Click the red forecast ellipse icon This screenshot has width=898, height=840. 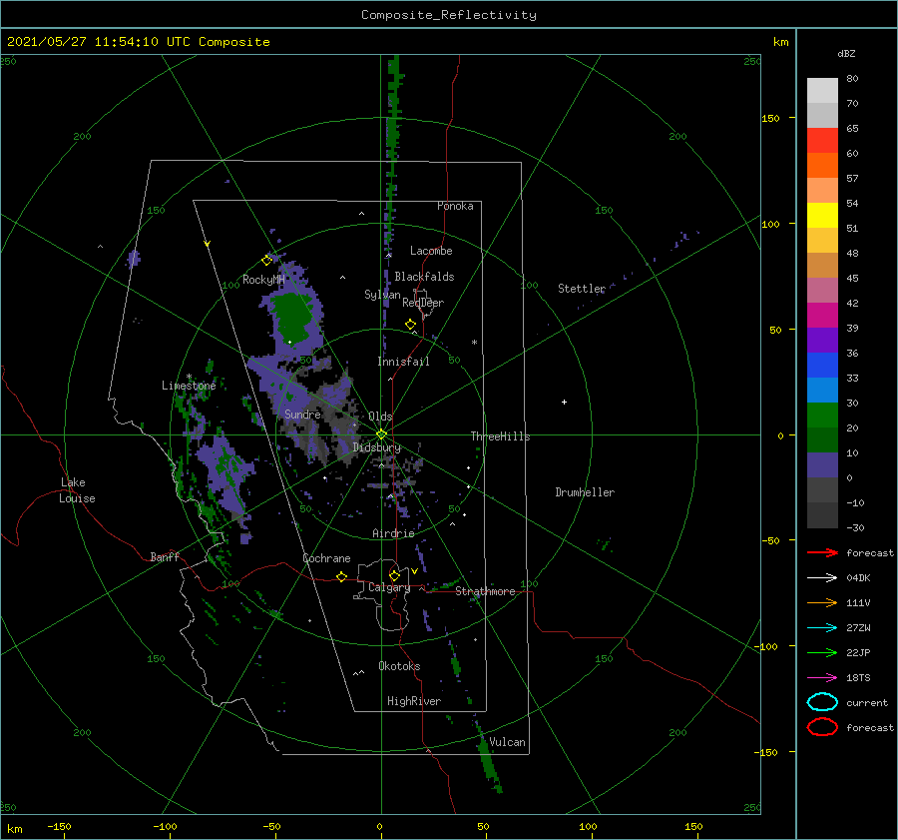coord(822,727)
